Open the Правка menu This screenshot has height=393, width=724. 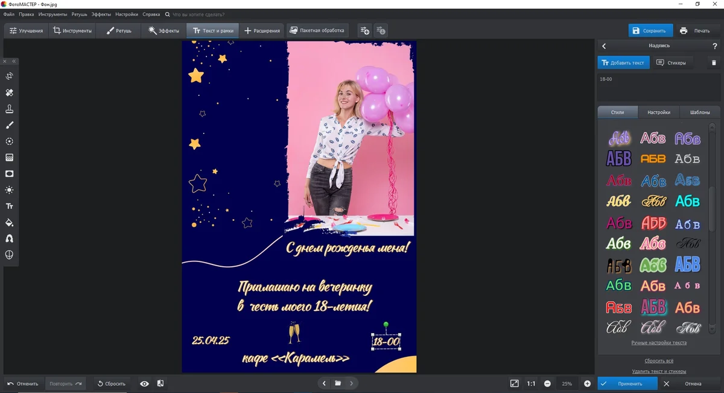tap(26, 14)
